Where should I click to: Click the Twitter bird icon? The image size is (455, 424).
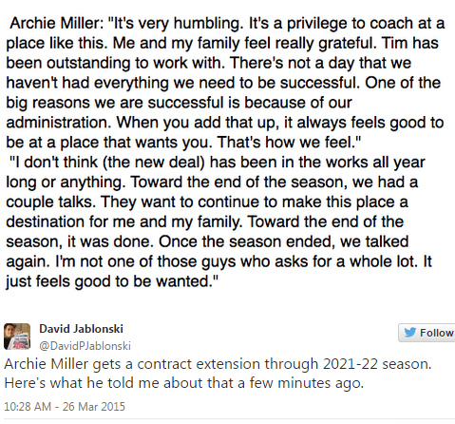[x=410, y=333]
